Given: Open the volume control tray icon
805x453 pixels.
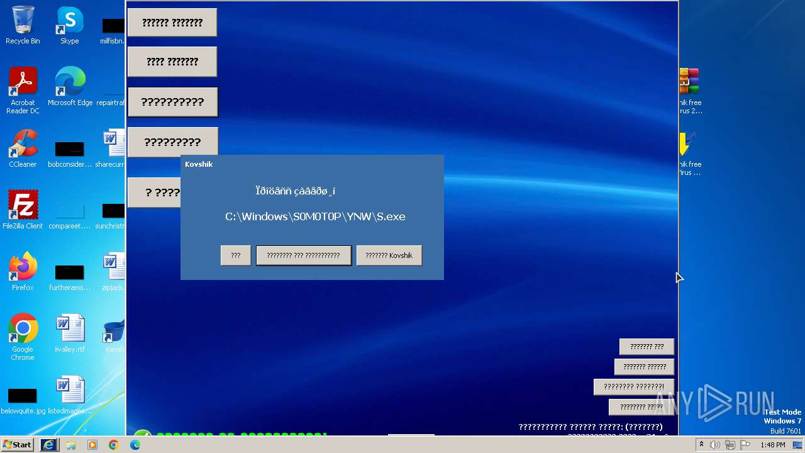Looking at the screenshot, I should [715, 445].
